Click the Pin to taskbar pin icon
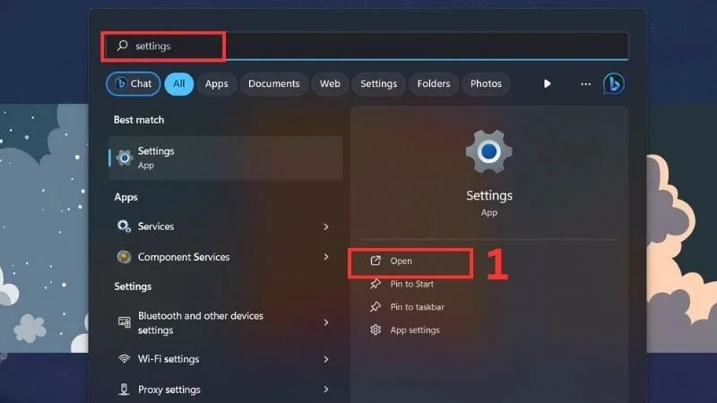 (x=376, y=307)
